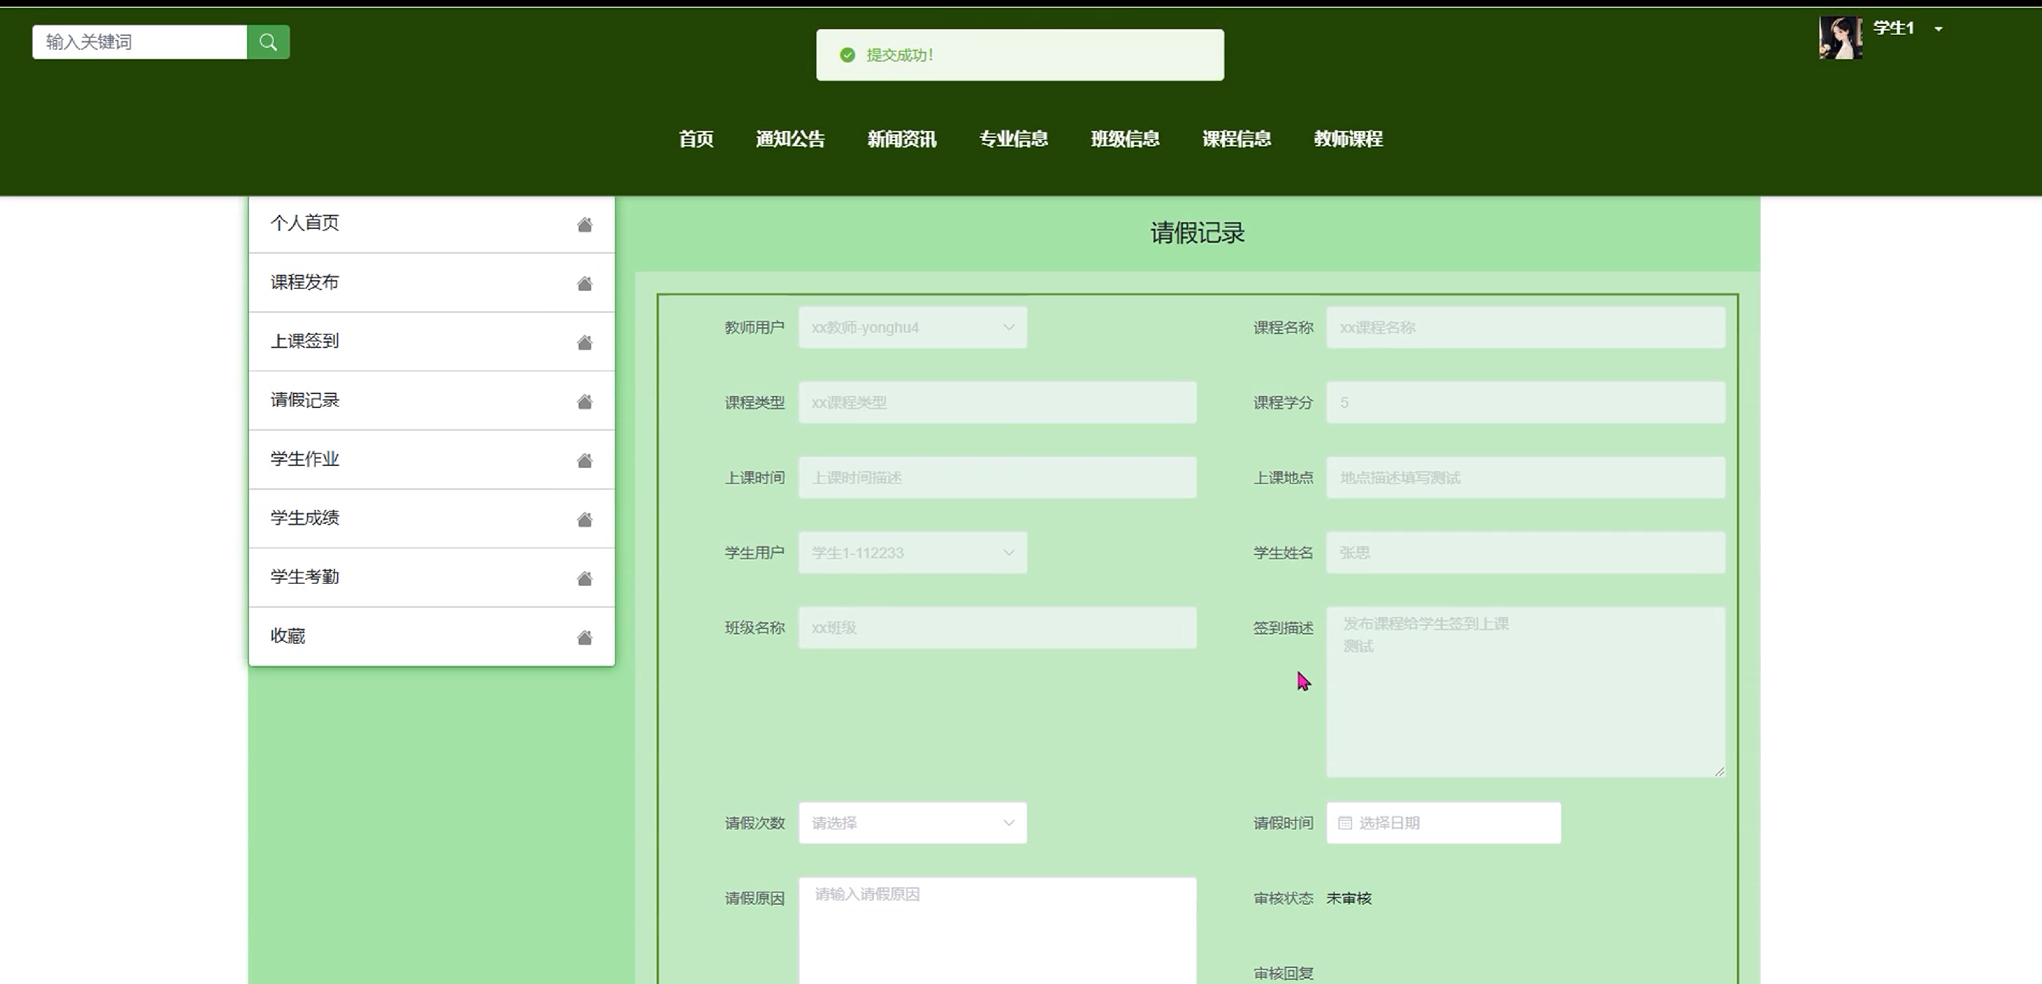Select 请假记录 in the sidebar

tap(305, 400)
